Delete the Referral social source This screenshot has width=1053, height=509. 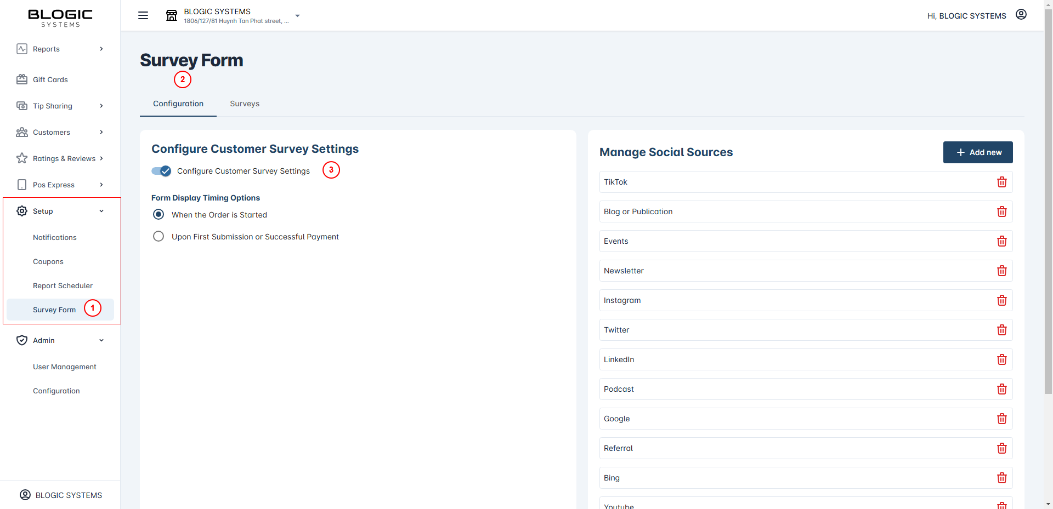click(x=1002, y=448)
